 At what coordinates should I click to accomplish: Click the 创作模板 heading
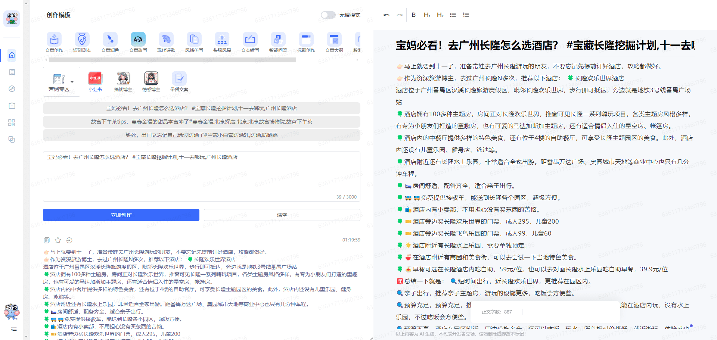click(x=59, y=15)
